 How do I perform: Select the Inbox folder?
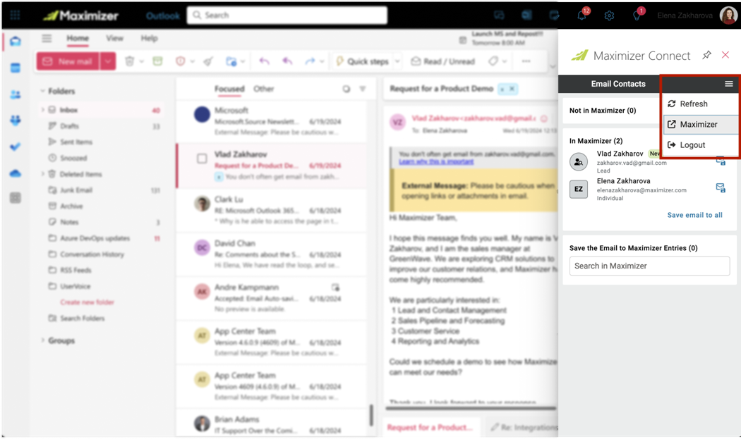pyautogui.click(x=101, y=110)
